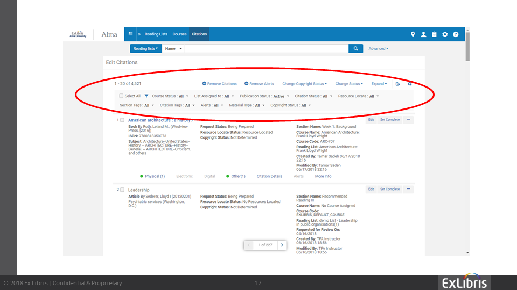Click the search magnifier button

(355, 48)
